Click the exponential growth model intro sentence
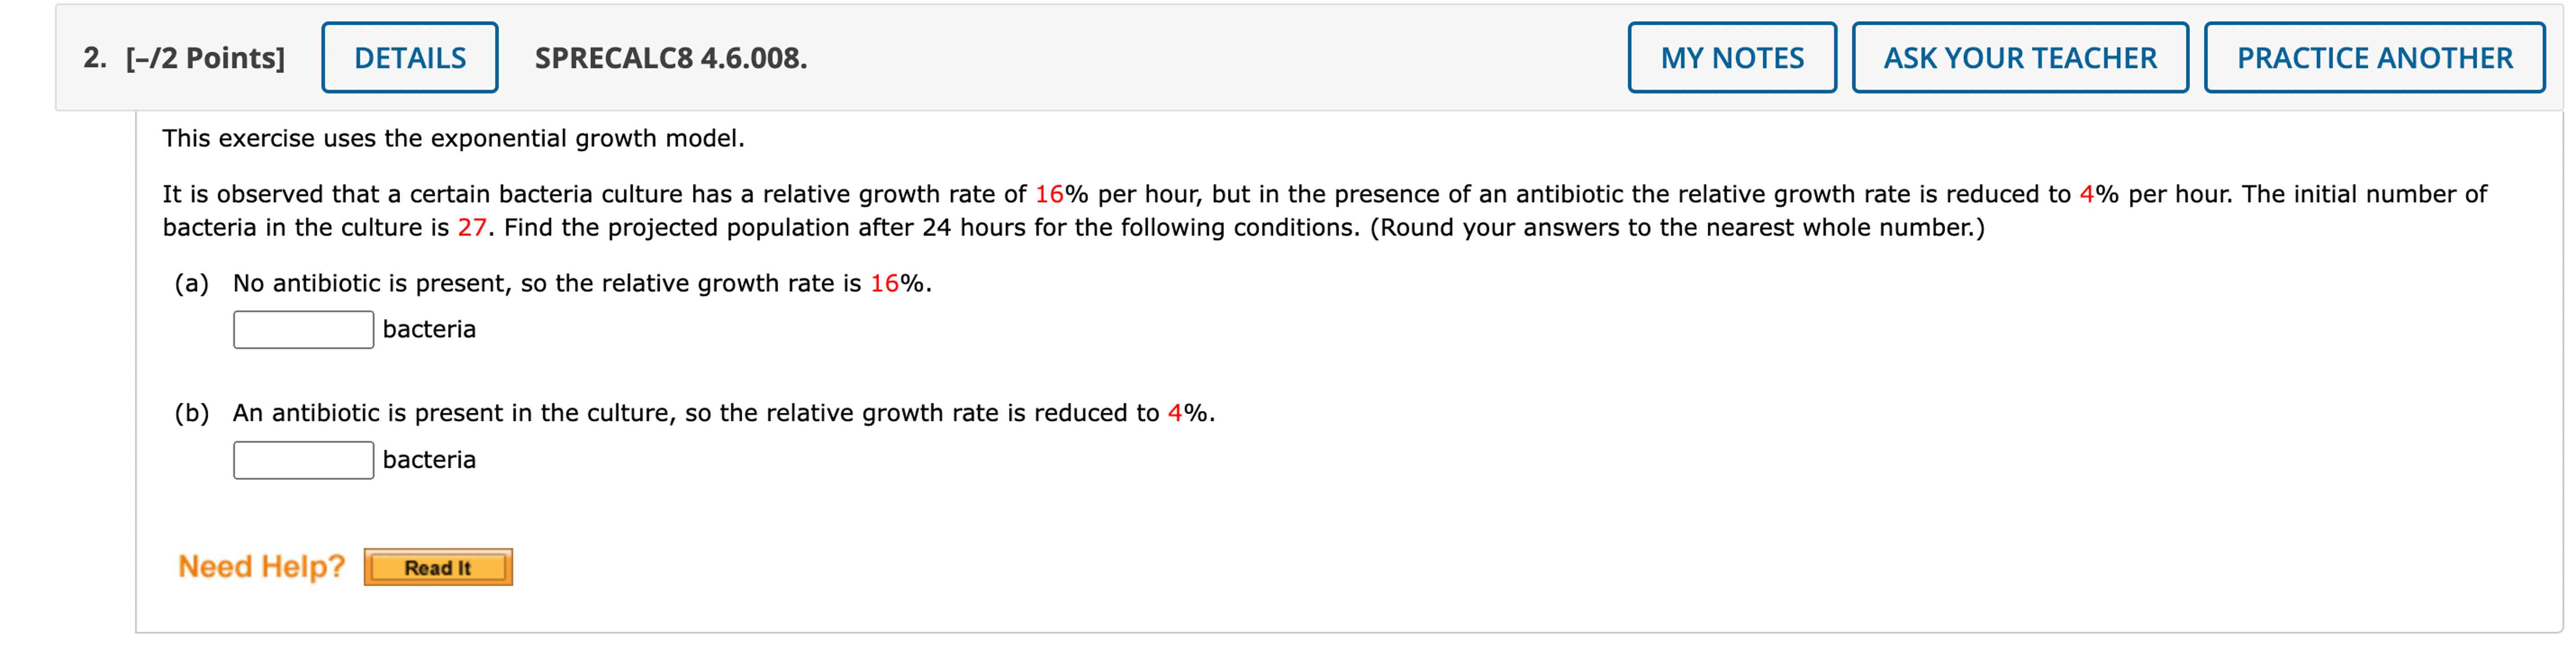 (x=452, y=138)
